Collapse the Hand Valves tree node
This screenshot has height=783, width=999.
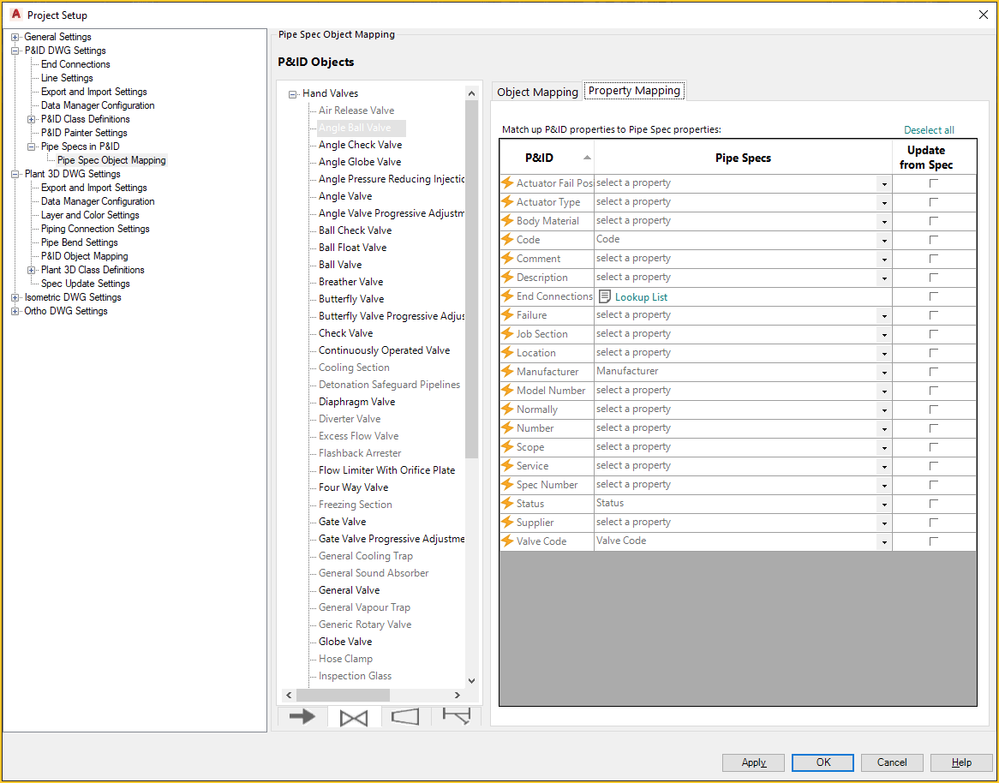[291, 93]
